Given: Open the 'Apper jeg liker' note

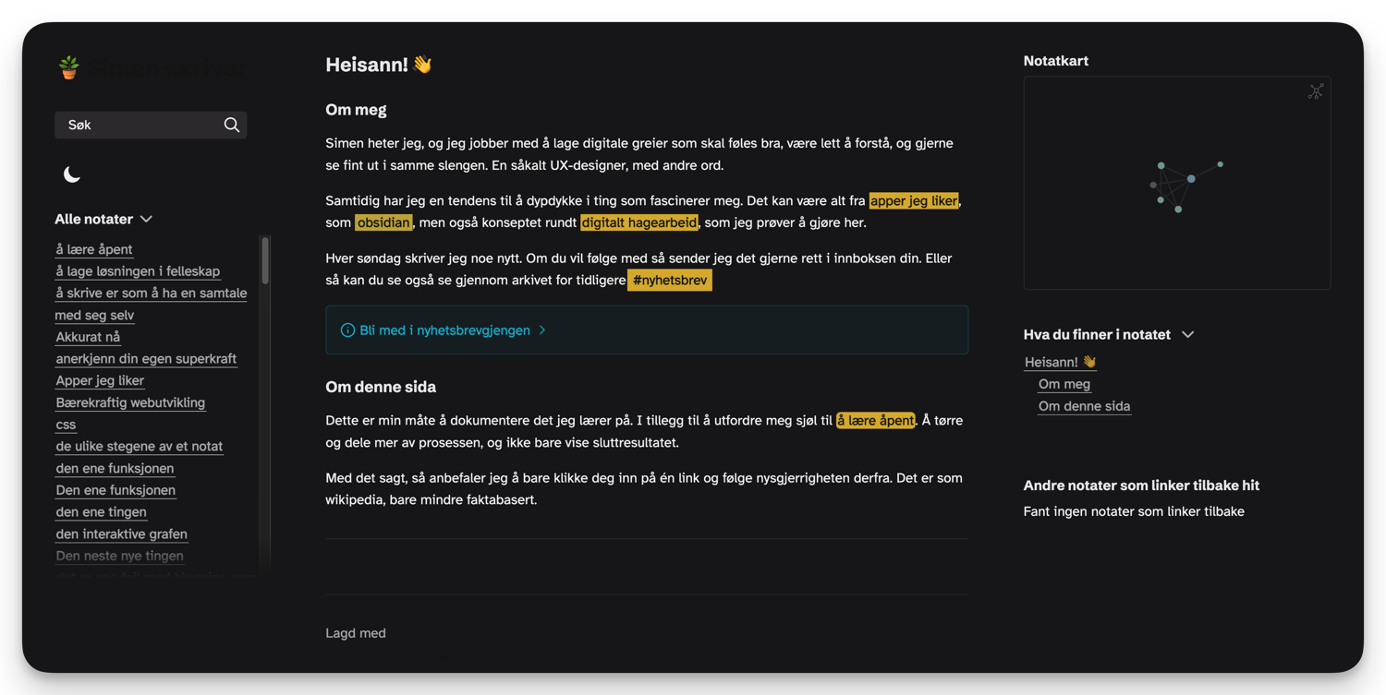Looking at the screenshot, I should [100, 380].
